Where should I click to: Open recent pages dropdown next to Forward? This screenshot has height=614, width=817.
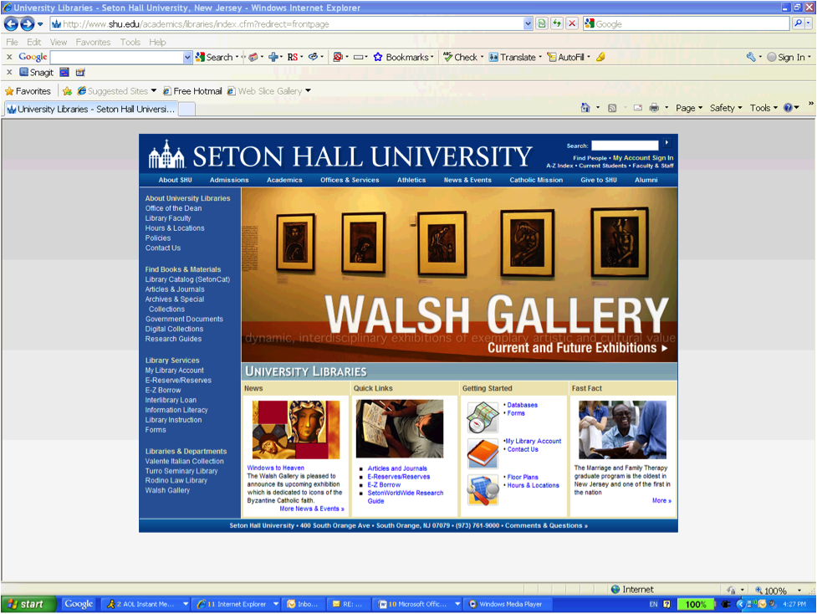(x=40, y=24)
